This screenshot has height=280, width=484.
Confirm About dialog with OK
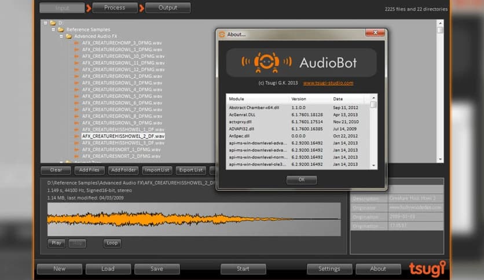click(x=302, y=180)
